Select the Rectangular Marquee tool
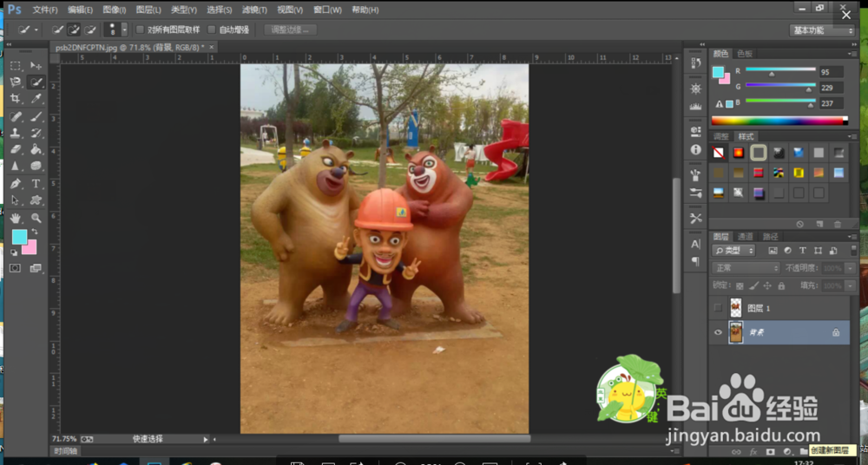This screenshot has width=868, height=465. 16,66
